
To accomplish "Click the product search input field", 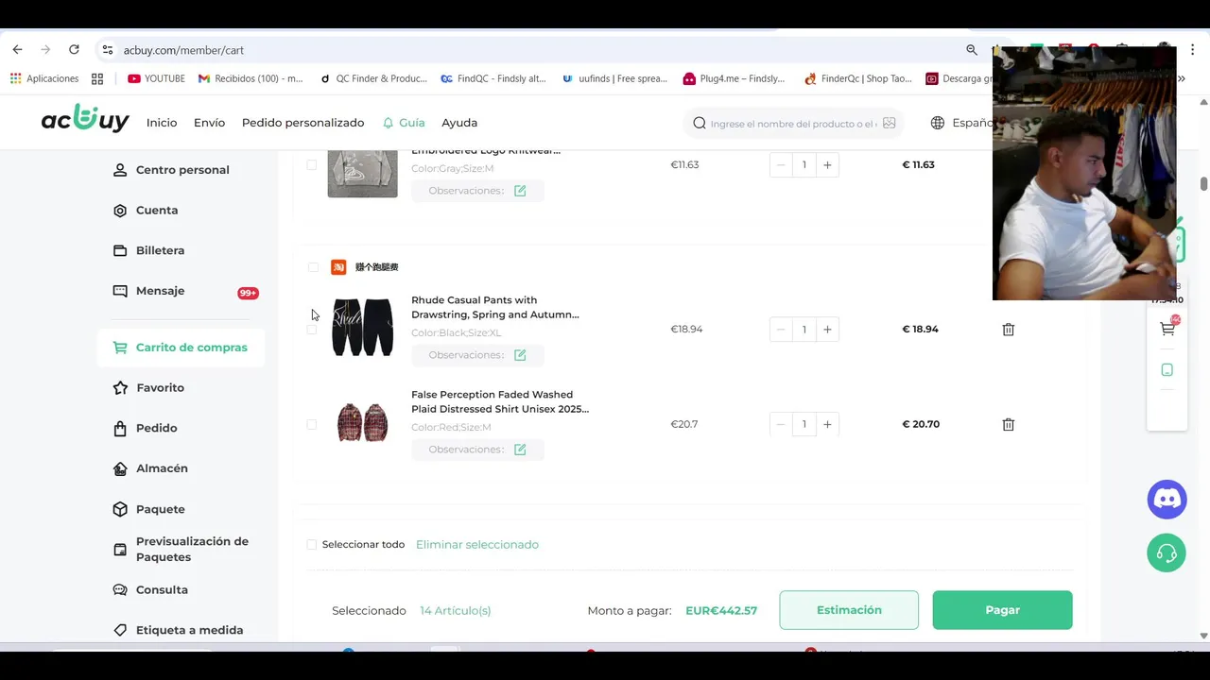I will click(x=794, y=124).
